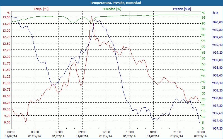Image resolution: width=223 pixels, height=139 pixels.
Task: Click temperature axis value "13,25"
Action: pos(6,24)
